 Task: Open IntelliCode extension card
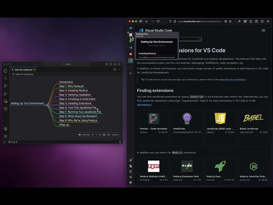(x=187, y=128)
